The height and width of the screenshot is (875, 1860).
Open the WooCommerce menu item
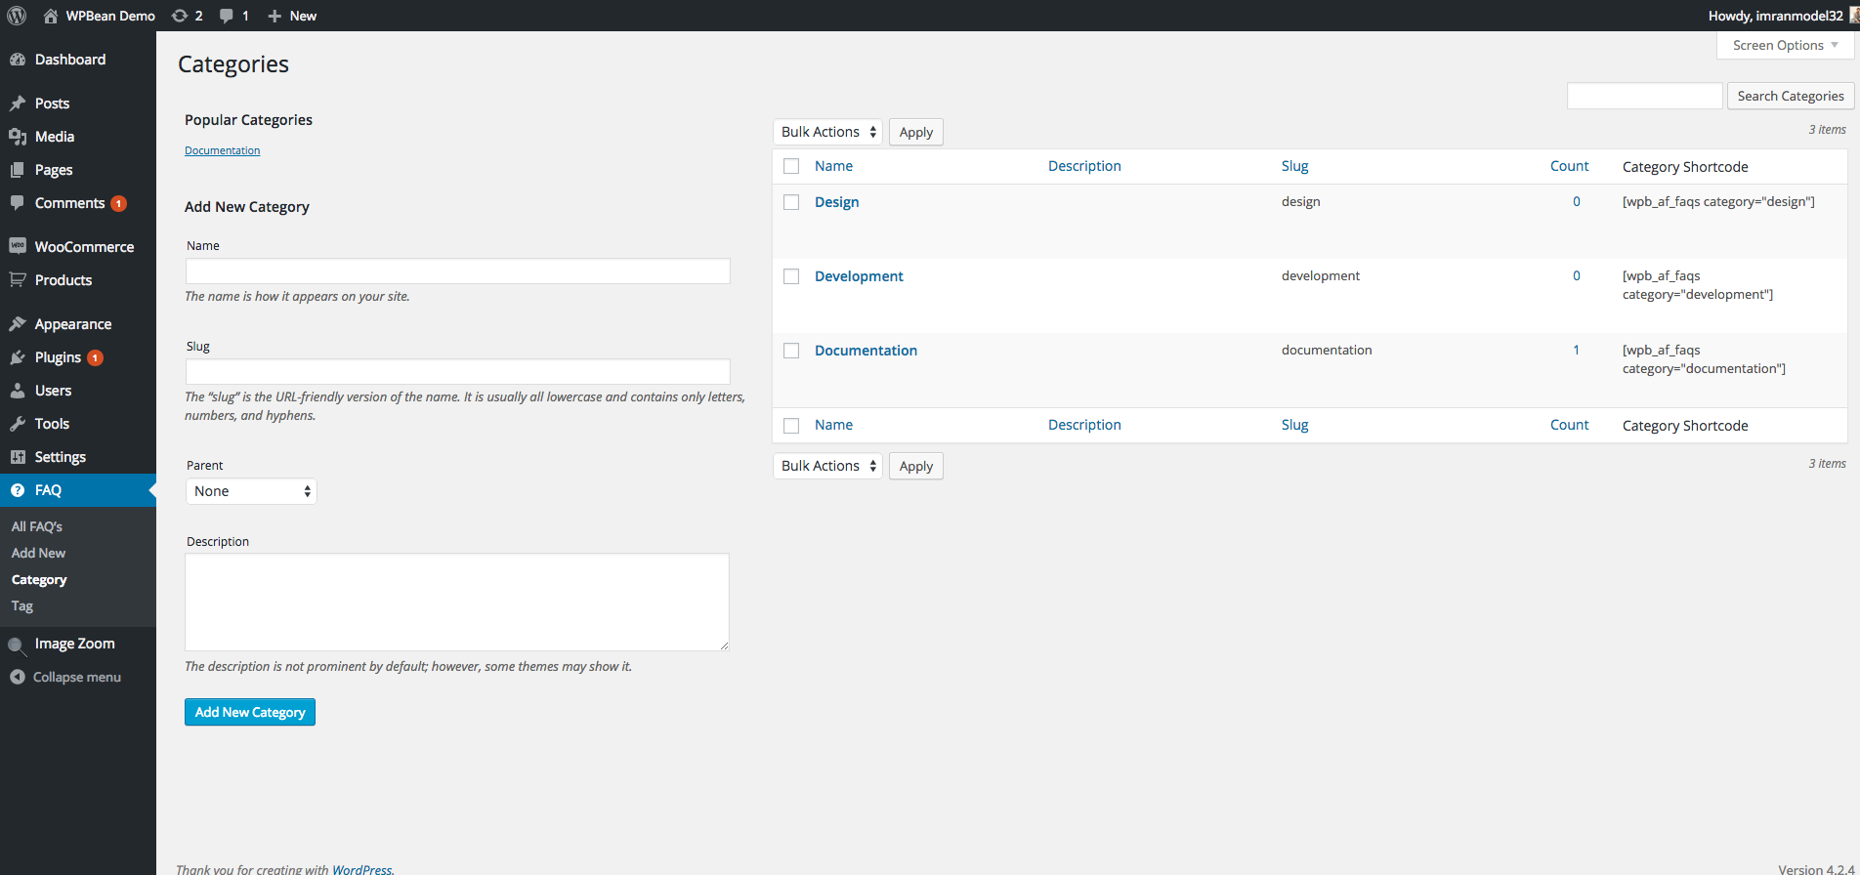point(84,247)
